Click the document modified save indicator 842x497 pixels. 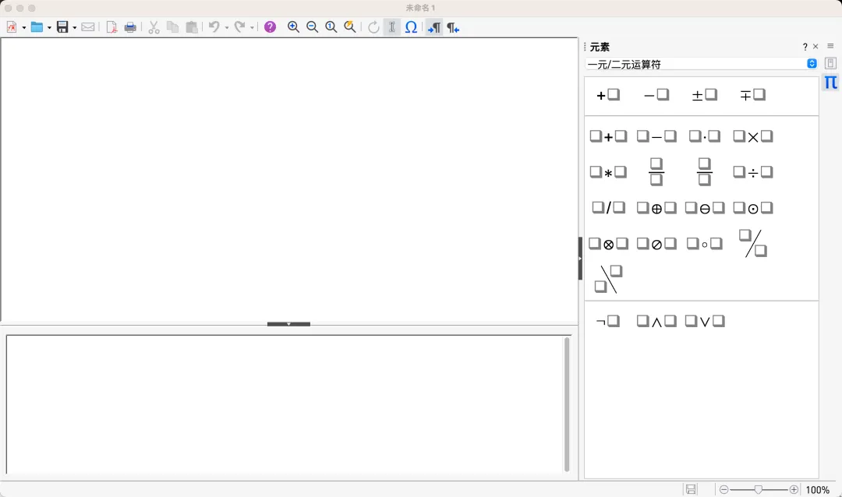point(691,489)
